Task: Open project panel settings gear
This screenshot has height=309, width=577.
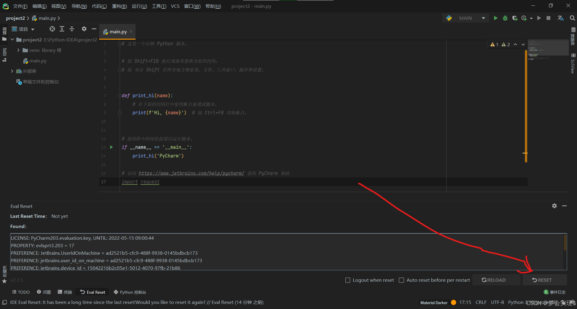Action: point(84,29)
